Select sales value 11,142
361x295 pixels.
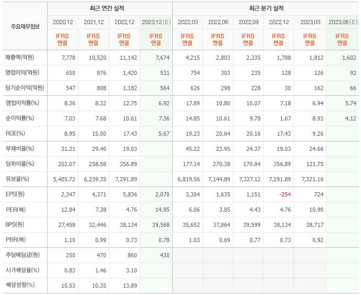click(129, 58)
